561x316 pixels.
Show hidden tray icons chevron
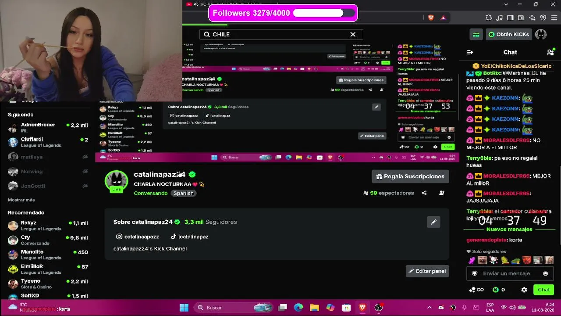point(429,308)
